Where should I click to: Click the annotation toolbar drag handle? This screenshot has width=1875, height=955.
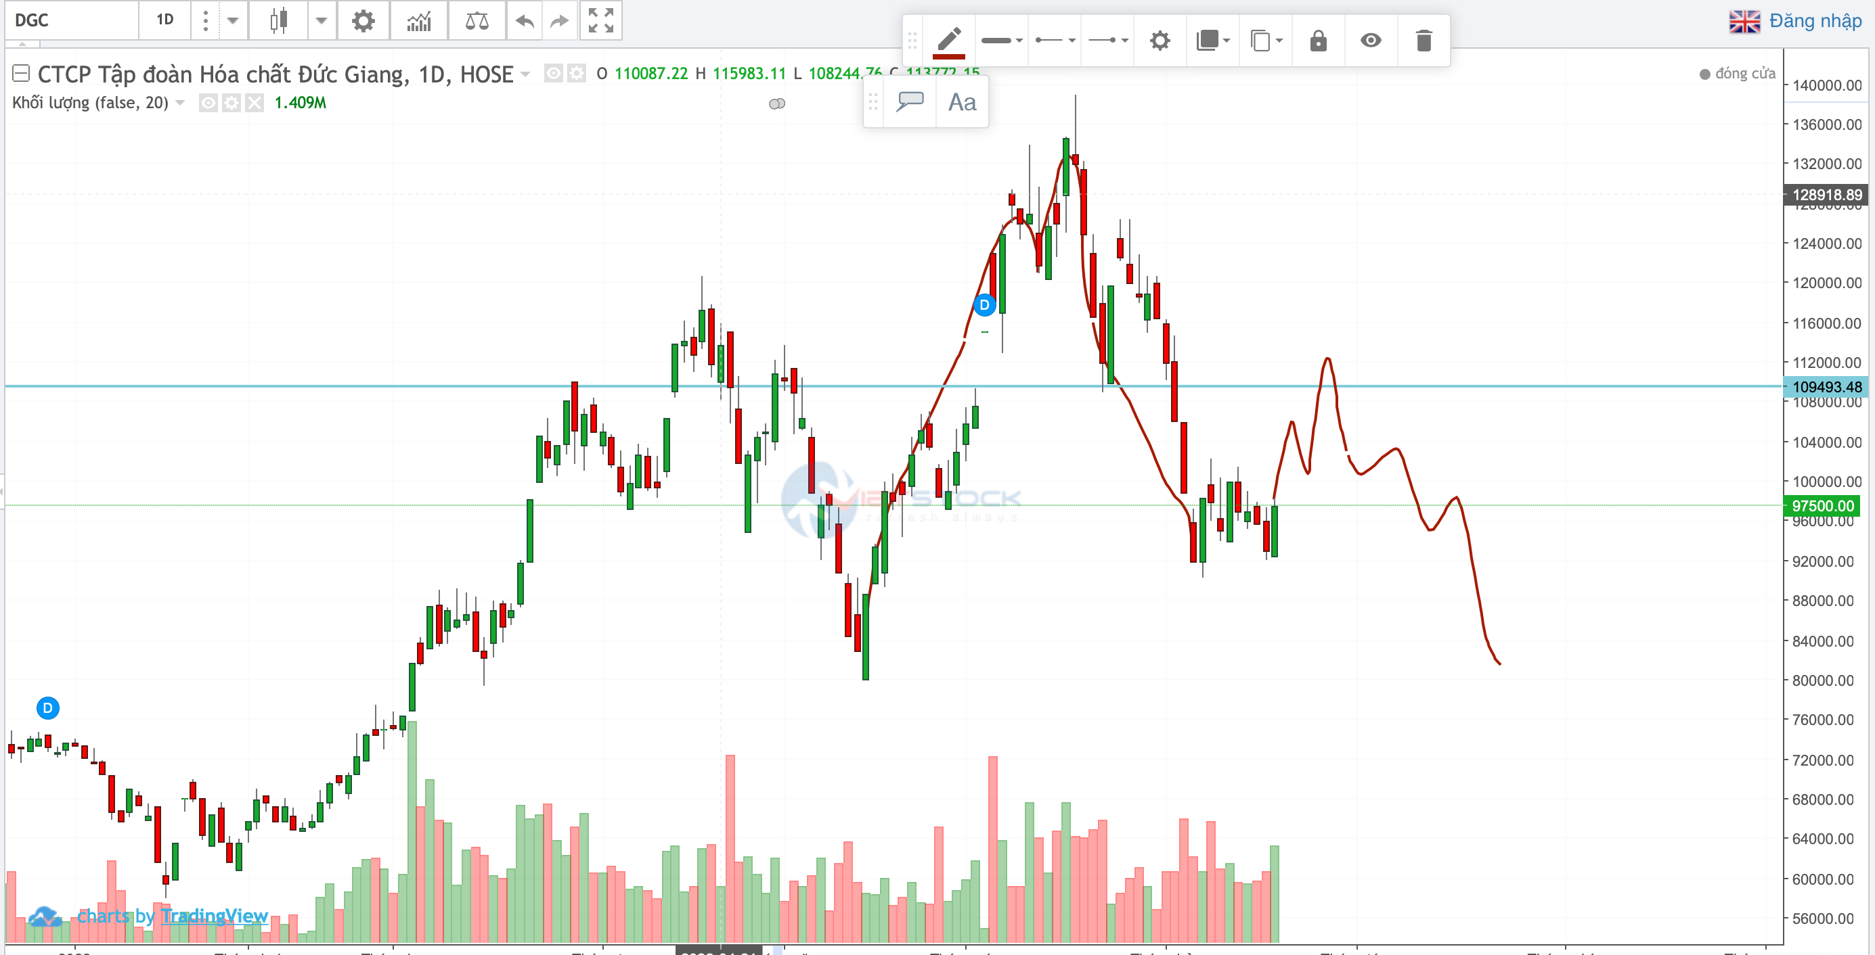click(x=873, y=102)
